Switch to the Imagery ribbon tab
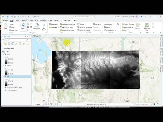 [x=43, y=20]
